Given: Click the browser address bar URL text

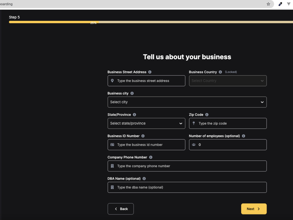Looking at the screenshot, I should tap(6, 4).
